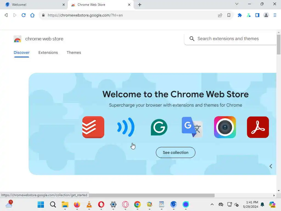
Task: Click the share page icon in address bar
Action: click(x=220, y=15)
